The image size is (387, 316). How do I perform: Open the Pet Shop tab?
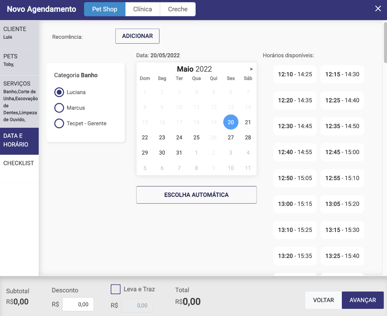click(105, 9)
